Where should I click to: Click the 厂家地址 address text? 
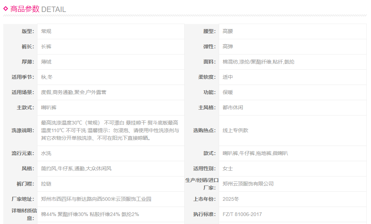coord(96,199)
